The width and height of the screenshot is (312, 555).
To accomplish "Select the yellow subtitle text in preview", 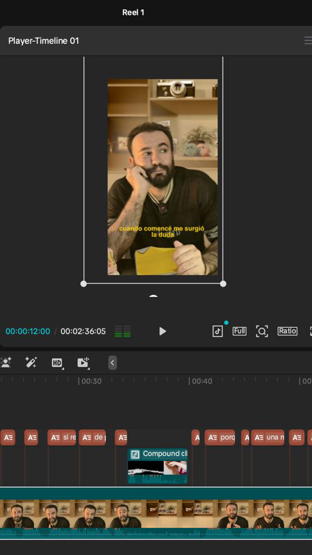I will pyautogui.click(x=162, y=231).
